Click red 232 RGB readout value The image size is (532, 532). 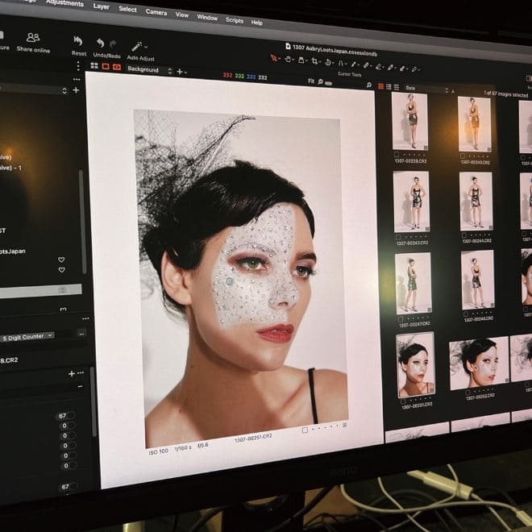[x=227, y=75]
